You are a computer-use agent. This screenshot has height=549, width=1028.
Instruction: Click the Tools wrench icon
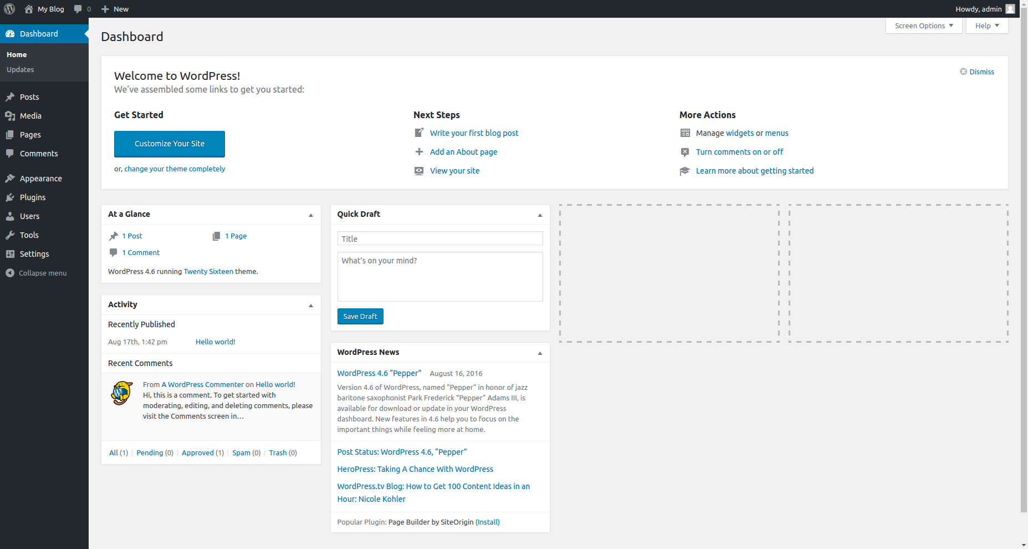tap(10, 235)
